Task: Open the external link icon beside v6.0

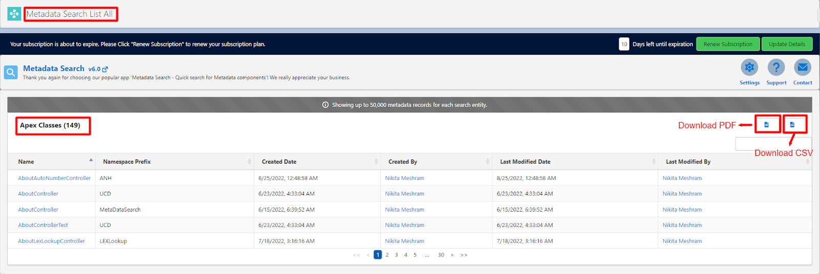Action: (105, 69)
